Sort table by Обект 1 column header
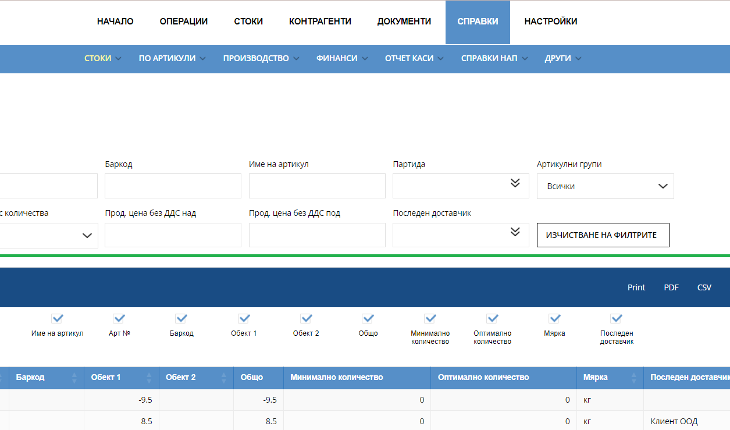The width and height of the screenshot is (730, 430). (x=122, y=378)
